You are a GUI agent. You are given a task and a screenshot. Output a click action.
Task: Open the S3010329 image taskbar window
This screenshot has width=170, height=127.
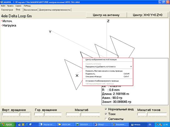click(x=84, y=125)
